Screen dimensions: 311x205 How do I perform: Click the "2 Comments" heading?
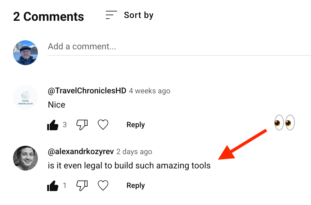click(49, 16)
